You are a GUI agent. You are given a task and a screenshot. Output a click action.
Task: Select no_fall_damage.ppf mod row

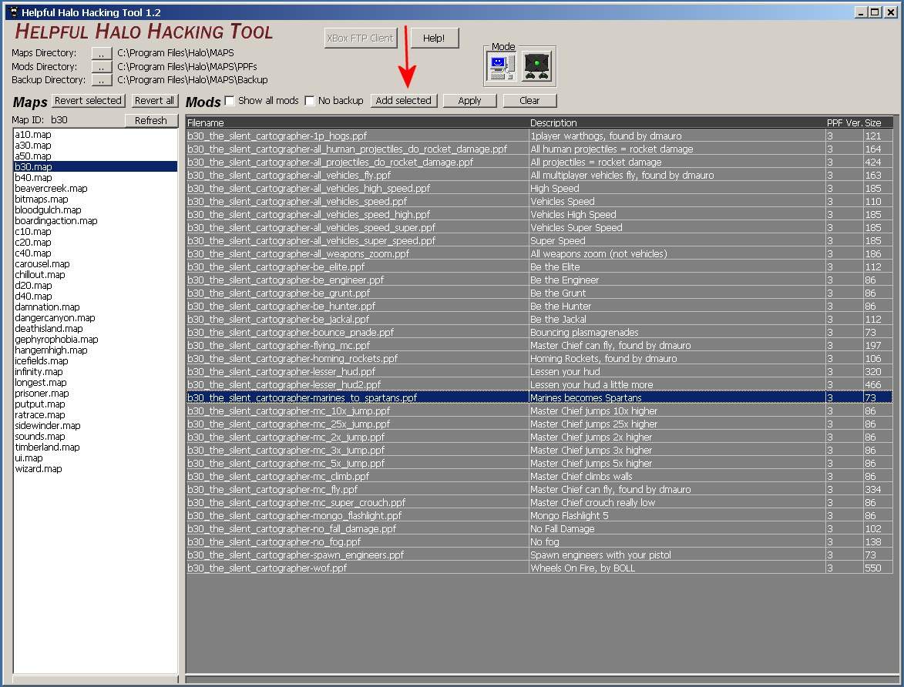pos(539,529)
